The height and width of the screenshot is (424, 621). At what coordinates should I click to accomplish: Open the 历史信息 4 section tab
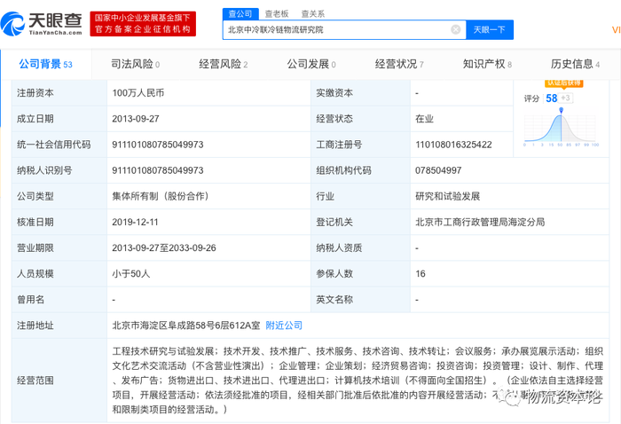pyautogui.click(x=575, y=64)
